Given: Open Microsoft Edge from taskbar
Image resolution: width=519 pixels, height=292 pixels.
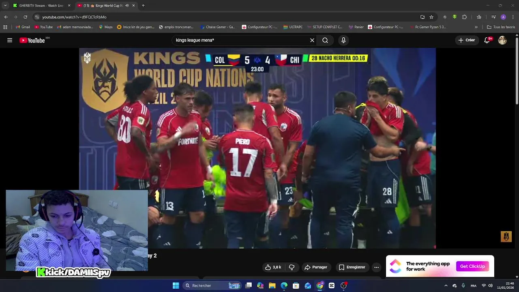Looking at the screenshot, I should 284,286.
